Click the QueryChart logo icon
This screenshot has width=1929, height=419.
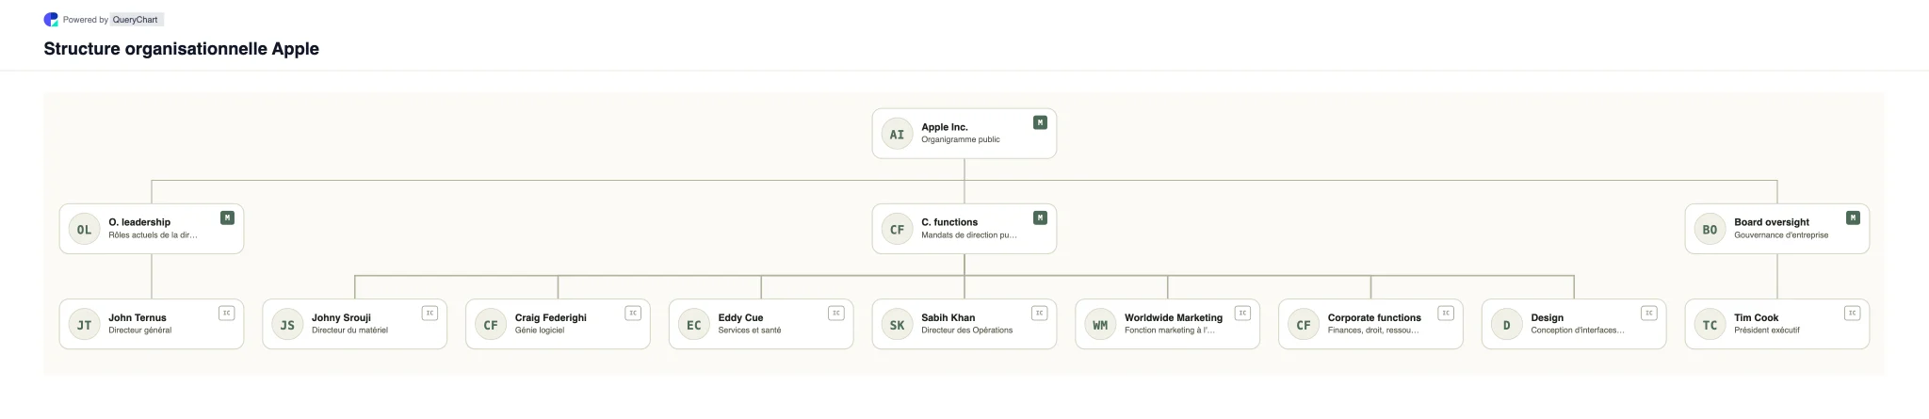51,20
